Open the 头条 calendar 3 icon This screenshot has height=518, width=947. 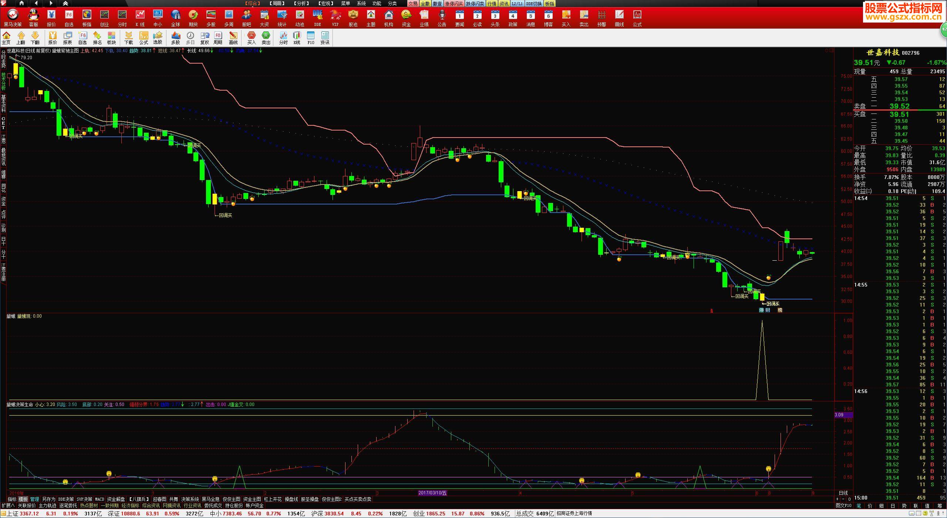495,18
